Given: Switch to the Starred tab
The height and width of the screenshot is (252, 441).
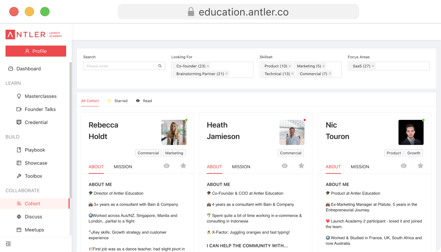Looking at the screenshot, I should (x=117, y=101).
